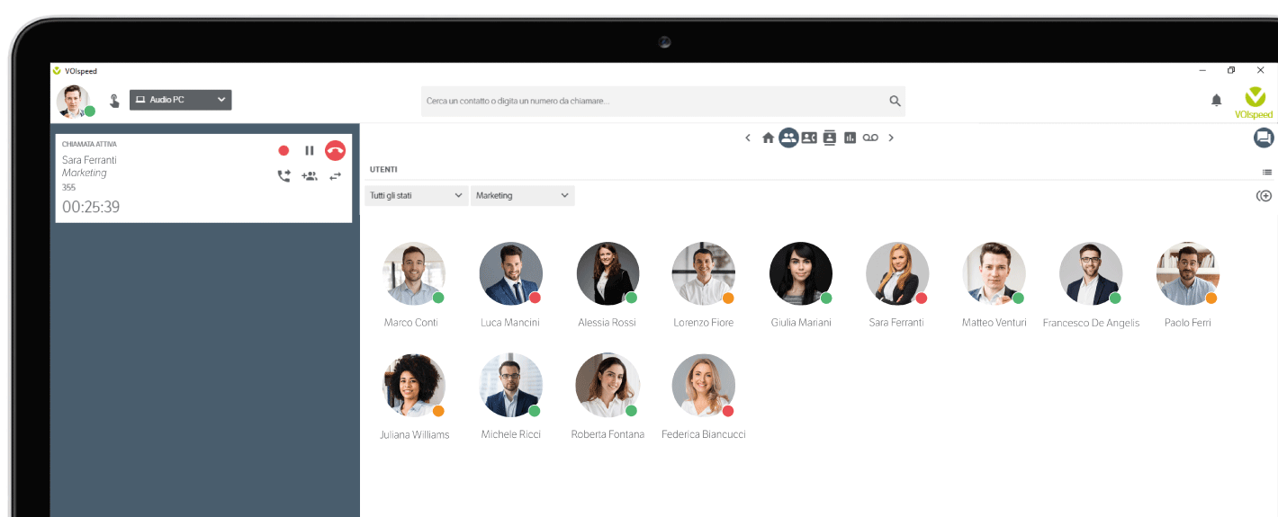
Task: Select the Users group tab
Action: click(x=788, y=138)
